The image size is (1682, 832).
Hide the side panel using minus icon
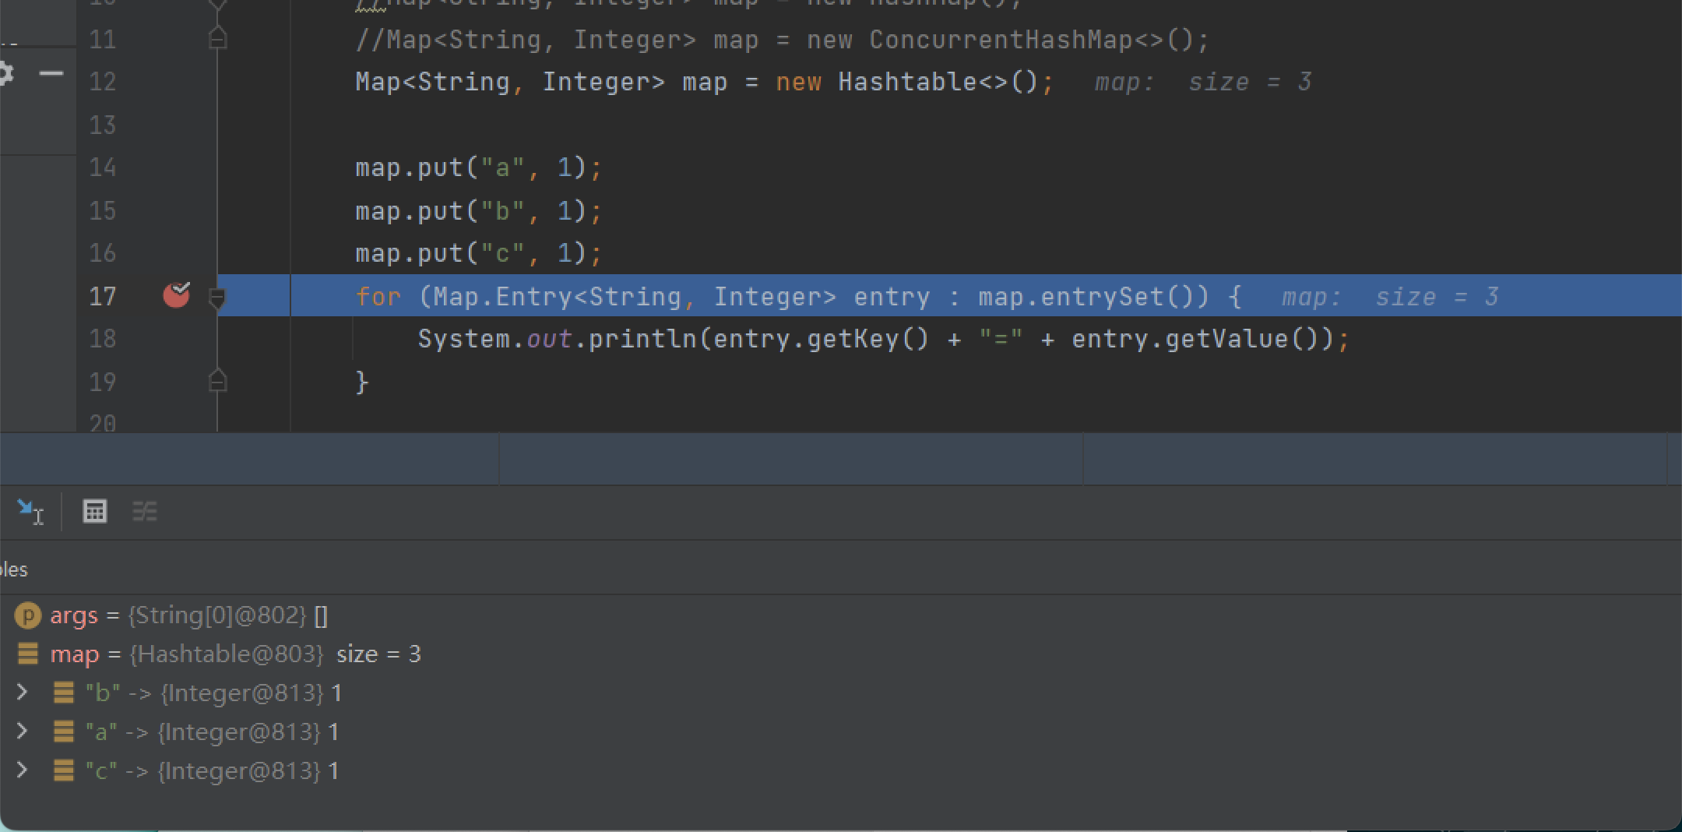(51, 74)
